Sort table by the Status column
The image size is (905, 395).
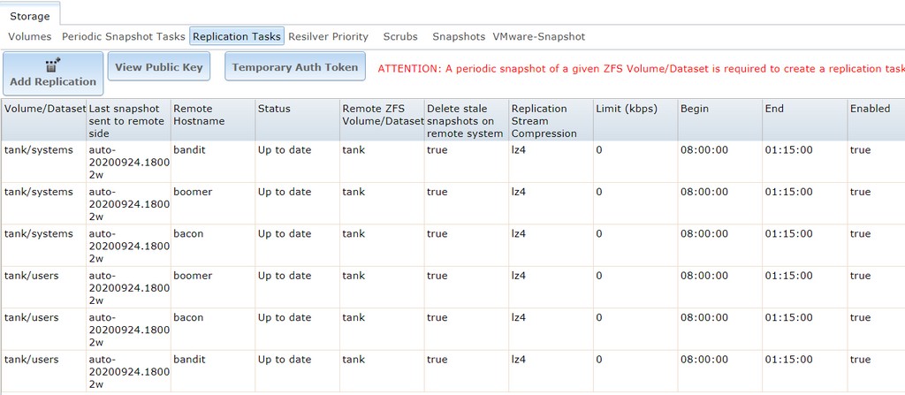[x=274, y=109]
